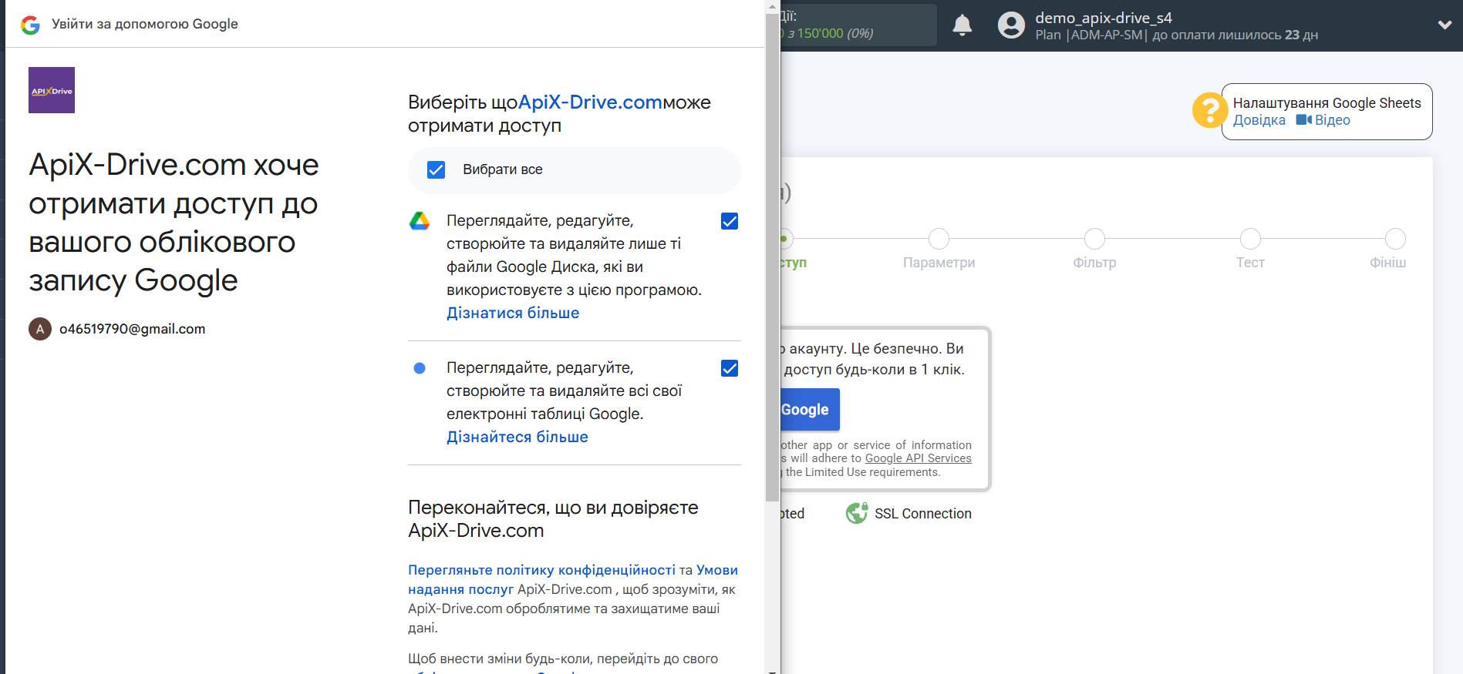1463x674 pixels.
Task: Open the 'Дізнайтеся більше' link for Sheets
Action: (x=517, y=437)
